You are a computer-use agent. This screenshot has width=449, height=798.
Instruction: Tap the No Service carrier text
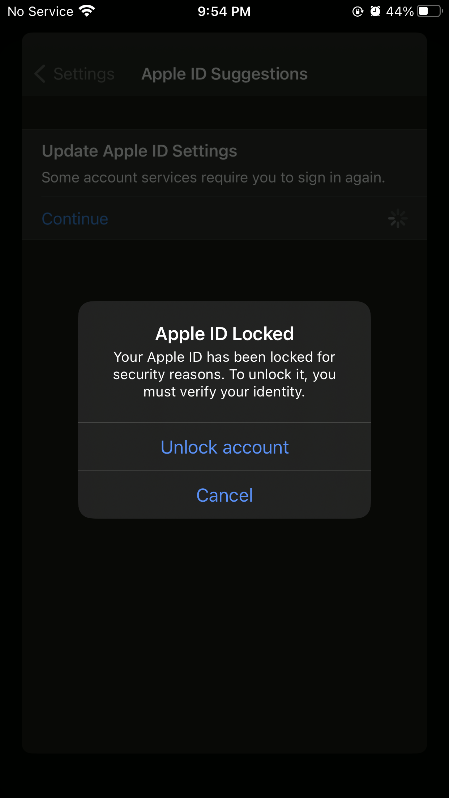[x=40, y=12]
